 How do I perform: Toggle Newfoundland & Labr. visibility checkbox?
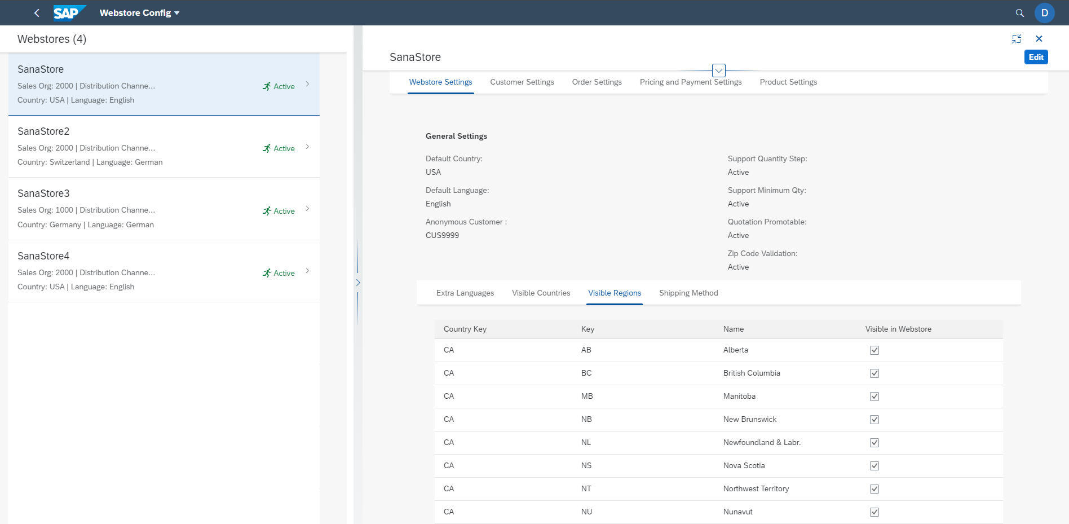pos(874,443)
